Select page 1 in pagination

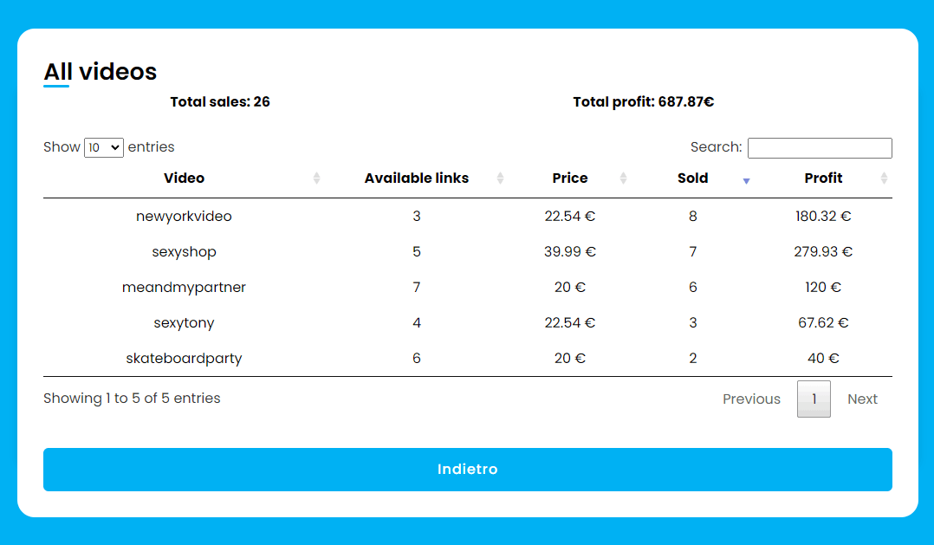pos(814,399)
